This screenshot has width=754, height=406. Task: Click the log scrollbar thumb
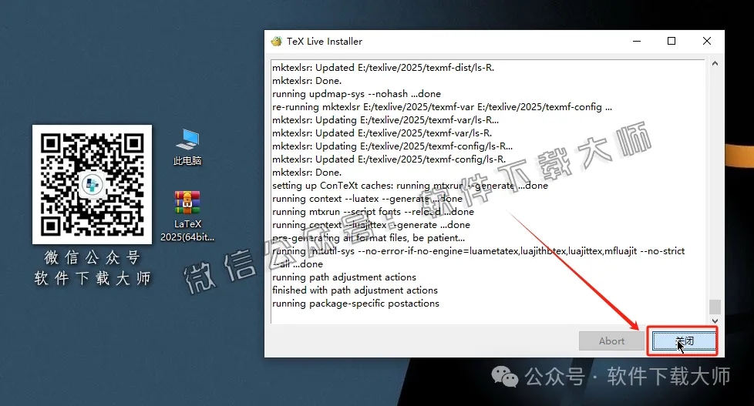tap(715, 307)
